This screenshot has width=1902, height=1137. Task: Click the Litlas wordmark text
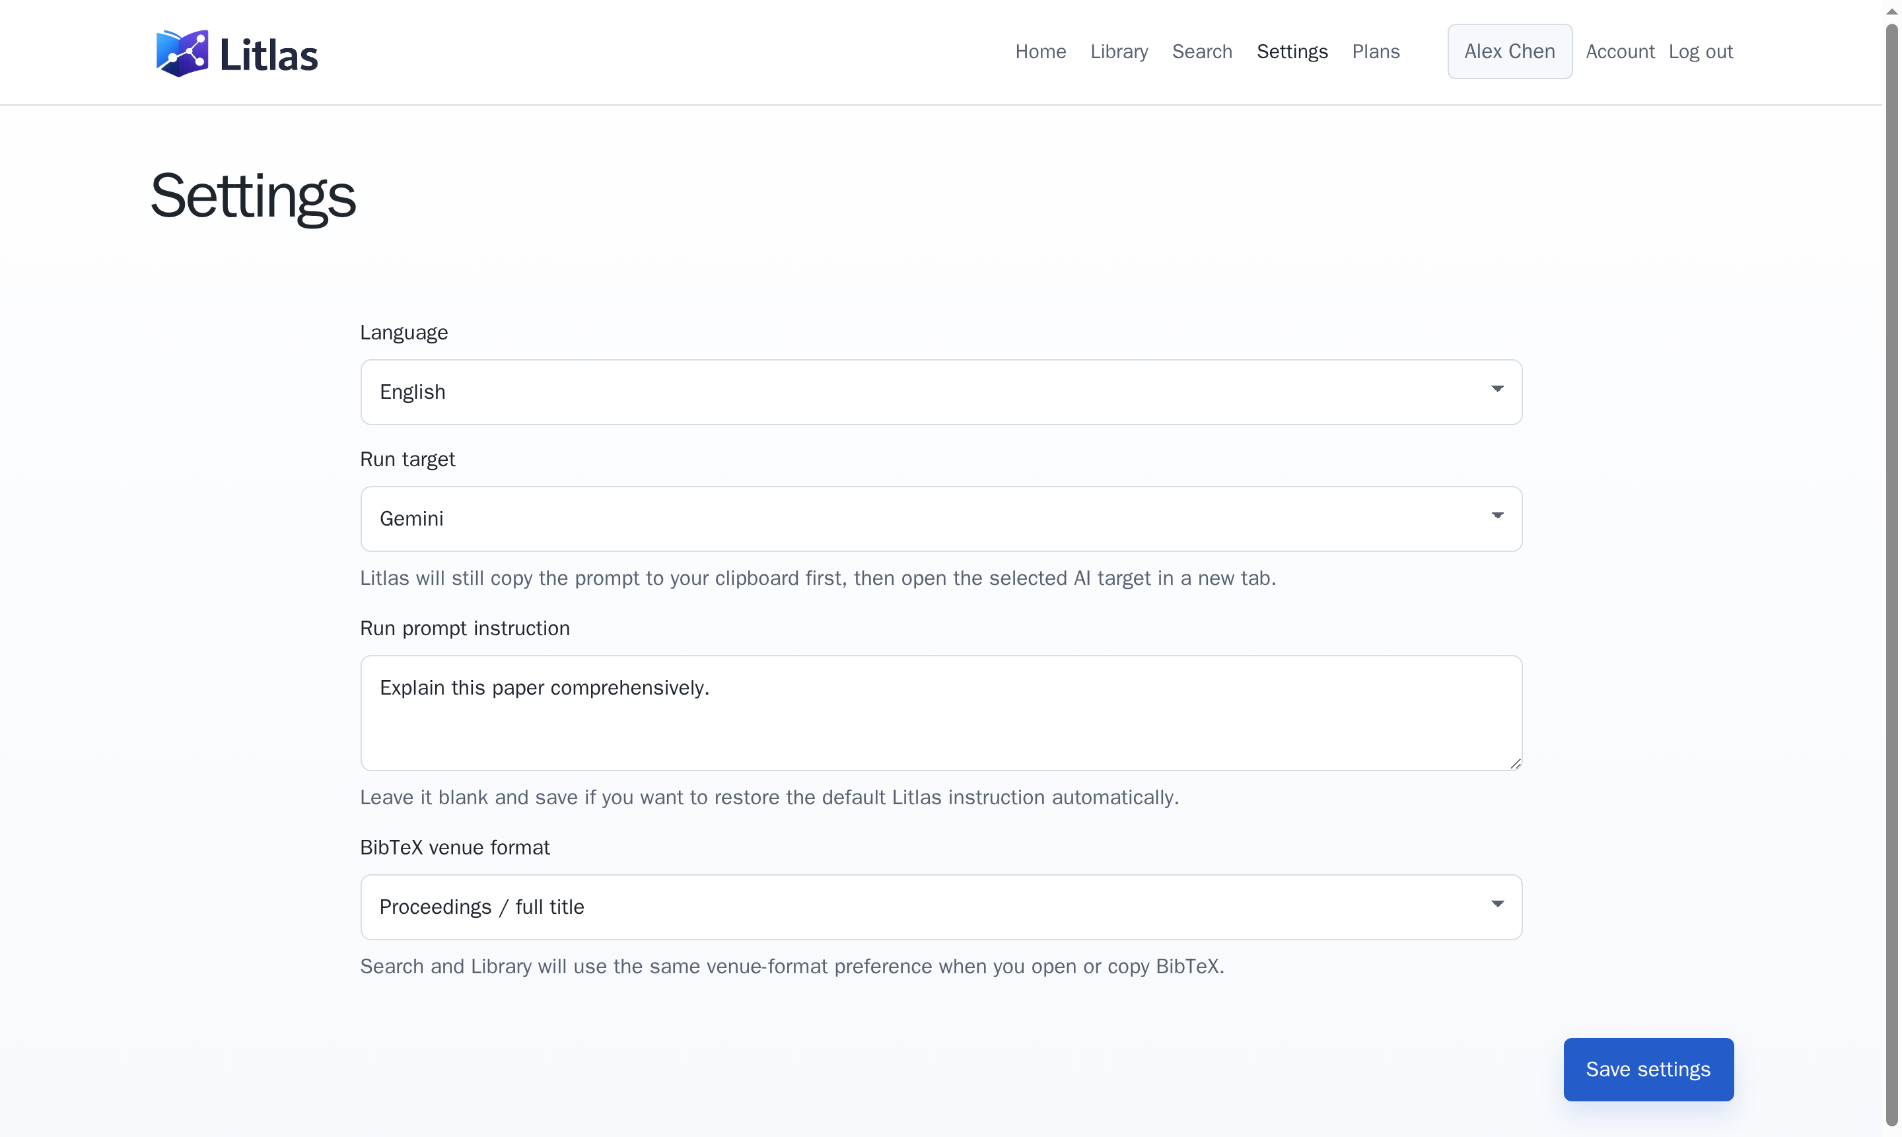(268, 55)
